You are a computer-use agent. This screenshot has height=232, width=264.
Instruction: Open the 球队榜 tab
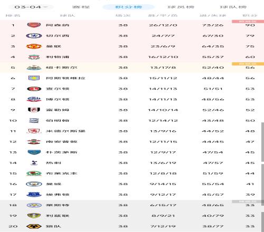(x=233, y=7)
